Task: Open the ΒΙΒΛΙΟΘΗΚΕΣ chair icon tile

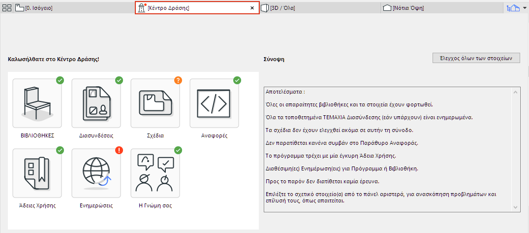Action: pyautogui.click(x=37, y=103)
